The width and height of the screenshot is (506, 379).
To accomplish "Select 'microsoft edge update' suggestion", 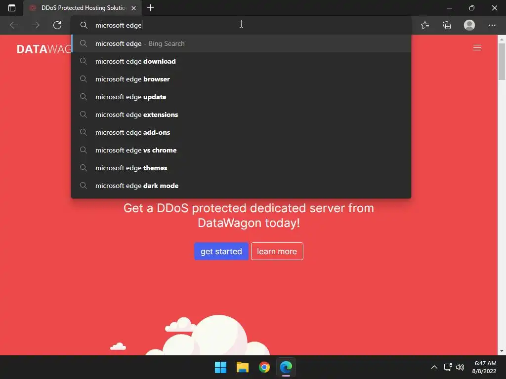I will pyautogui.click(x=241, y=97).
